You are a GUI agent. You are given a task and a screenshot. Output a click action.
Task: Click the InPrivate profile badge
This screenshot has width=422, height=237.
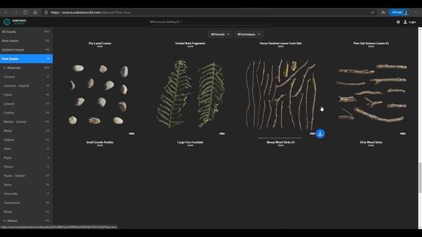[400, 13]
